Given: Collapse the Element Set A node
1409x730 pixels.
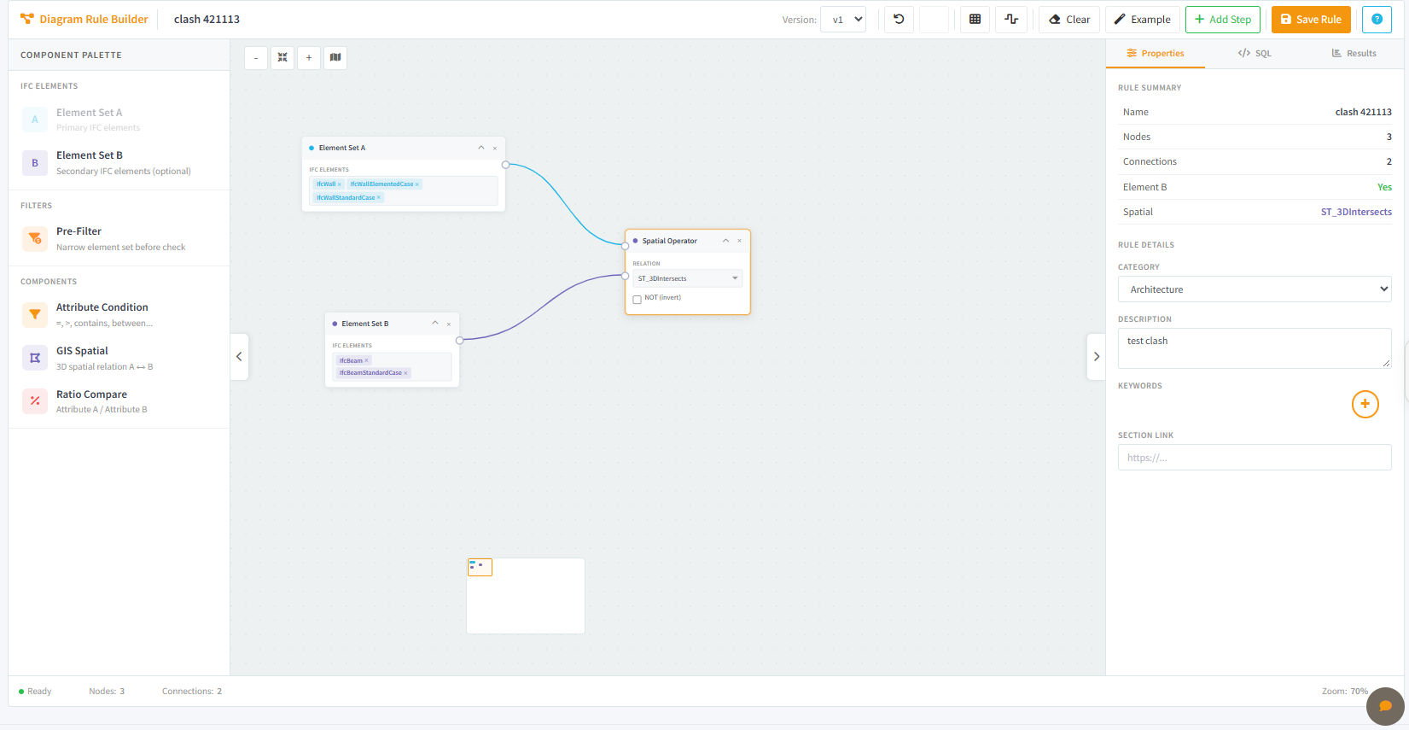Looking at the screenshot, I should tap(481, 148).
